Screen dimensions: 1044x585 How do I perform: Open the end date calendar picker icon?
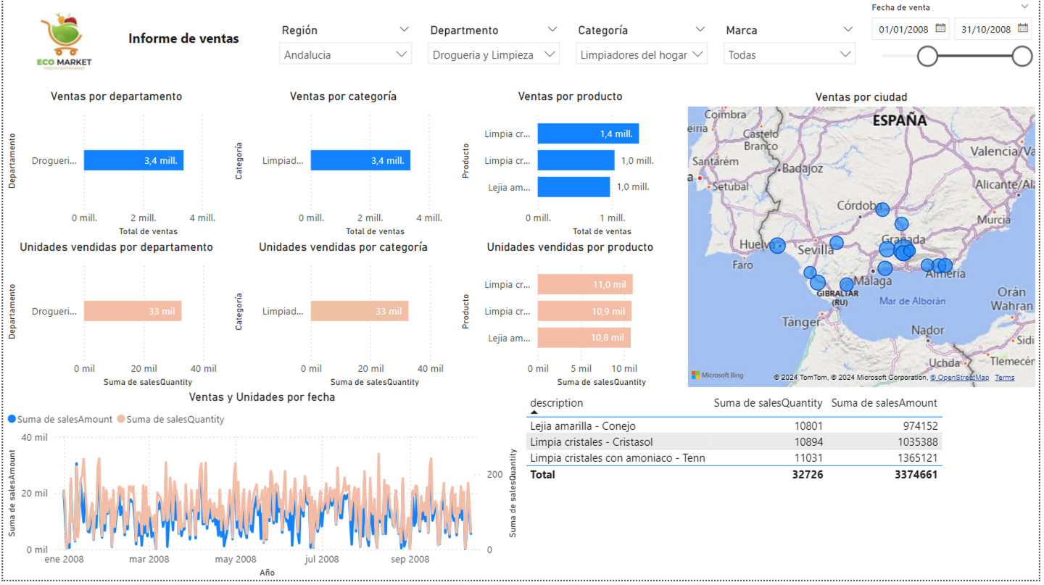(x=1023, y=29)
